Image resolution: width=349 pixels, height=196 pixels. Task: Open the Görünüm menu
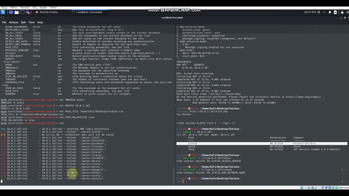pyautogui.click(x=25, y=8)
